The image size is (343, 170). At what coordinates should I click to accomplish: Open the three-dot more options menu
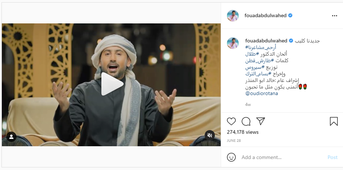(x=335, y=16)
